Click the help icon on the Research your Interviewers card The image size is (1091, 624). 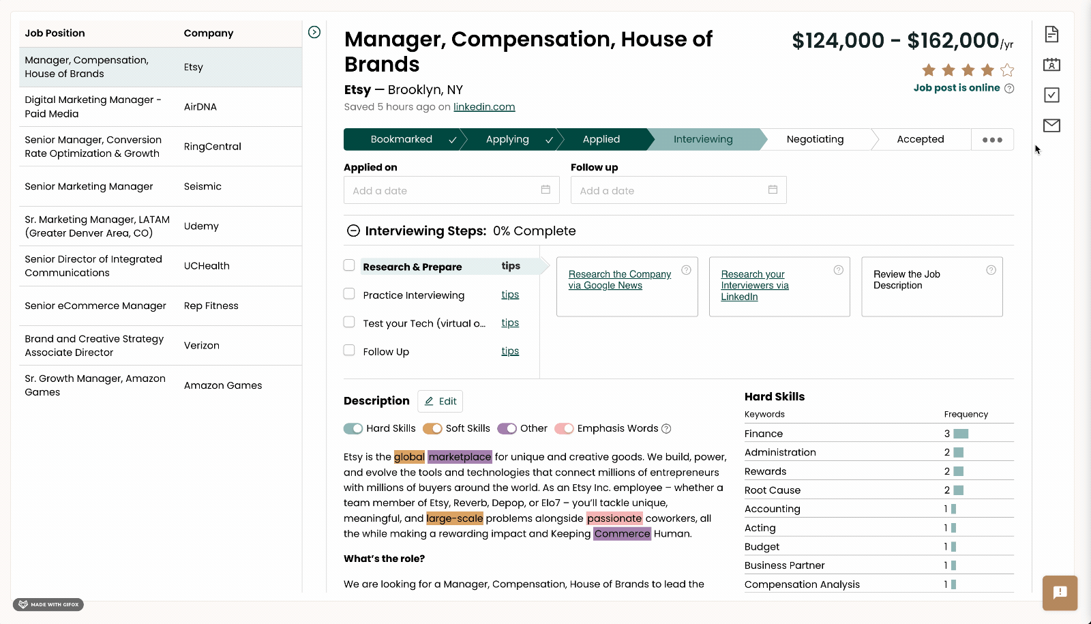click(x=839, y=270)
